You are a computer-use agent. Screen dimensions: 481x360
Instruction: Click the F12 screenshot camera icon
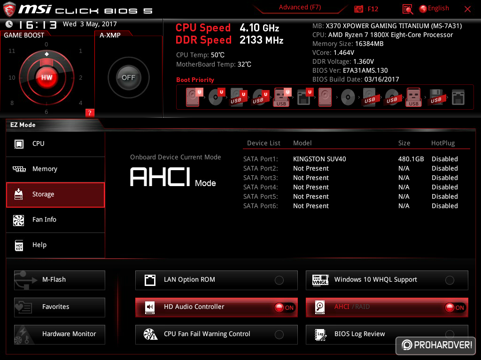tap(358, 9)
